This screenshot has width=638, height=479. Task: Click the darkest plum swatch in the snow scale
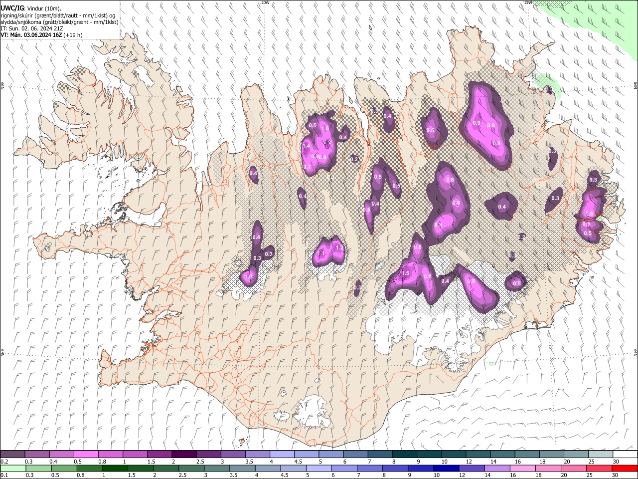click(184, 454)
